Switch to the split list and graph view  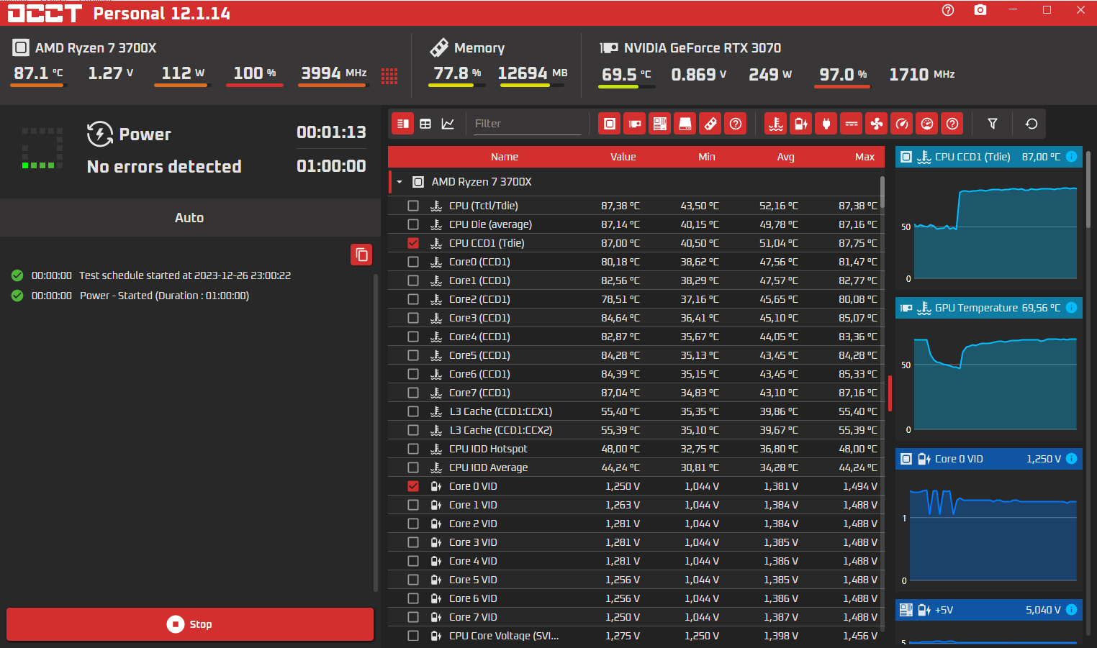click(403, 124)
